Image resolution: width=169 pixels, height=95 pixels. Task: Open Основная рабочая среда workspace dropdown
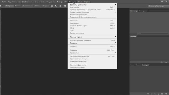click(x=158, y=6)
